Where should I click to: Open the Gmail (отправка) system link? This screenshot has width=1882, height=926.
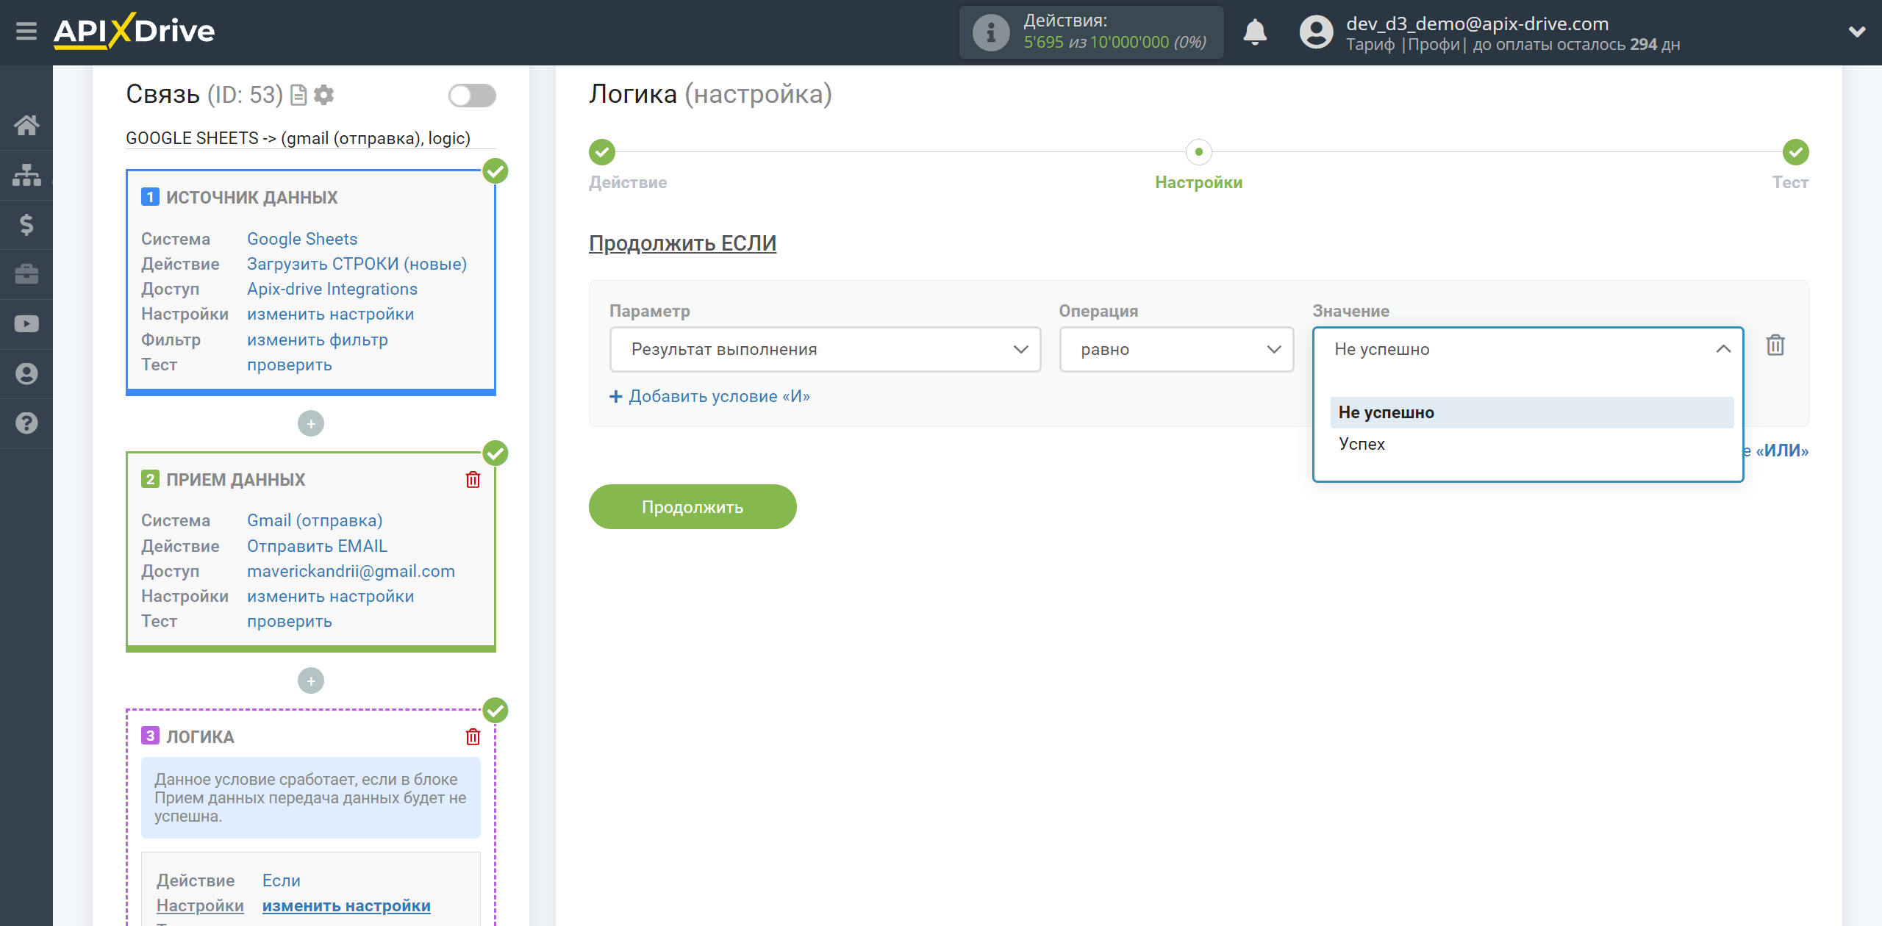(x=315, y=521)
